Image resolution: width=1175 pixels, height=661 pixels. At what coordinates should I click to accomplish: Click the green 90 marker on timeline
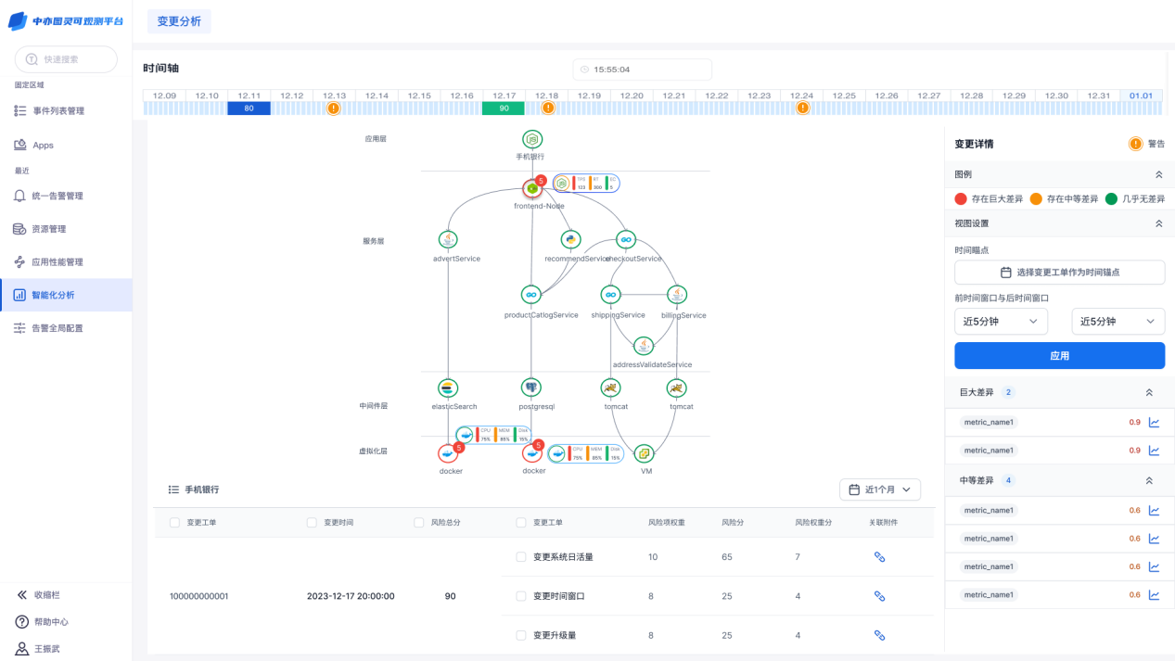pos(504,108)
